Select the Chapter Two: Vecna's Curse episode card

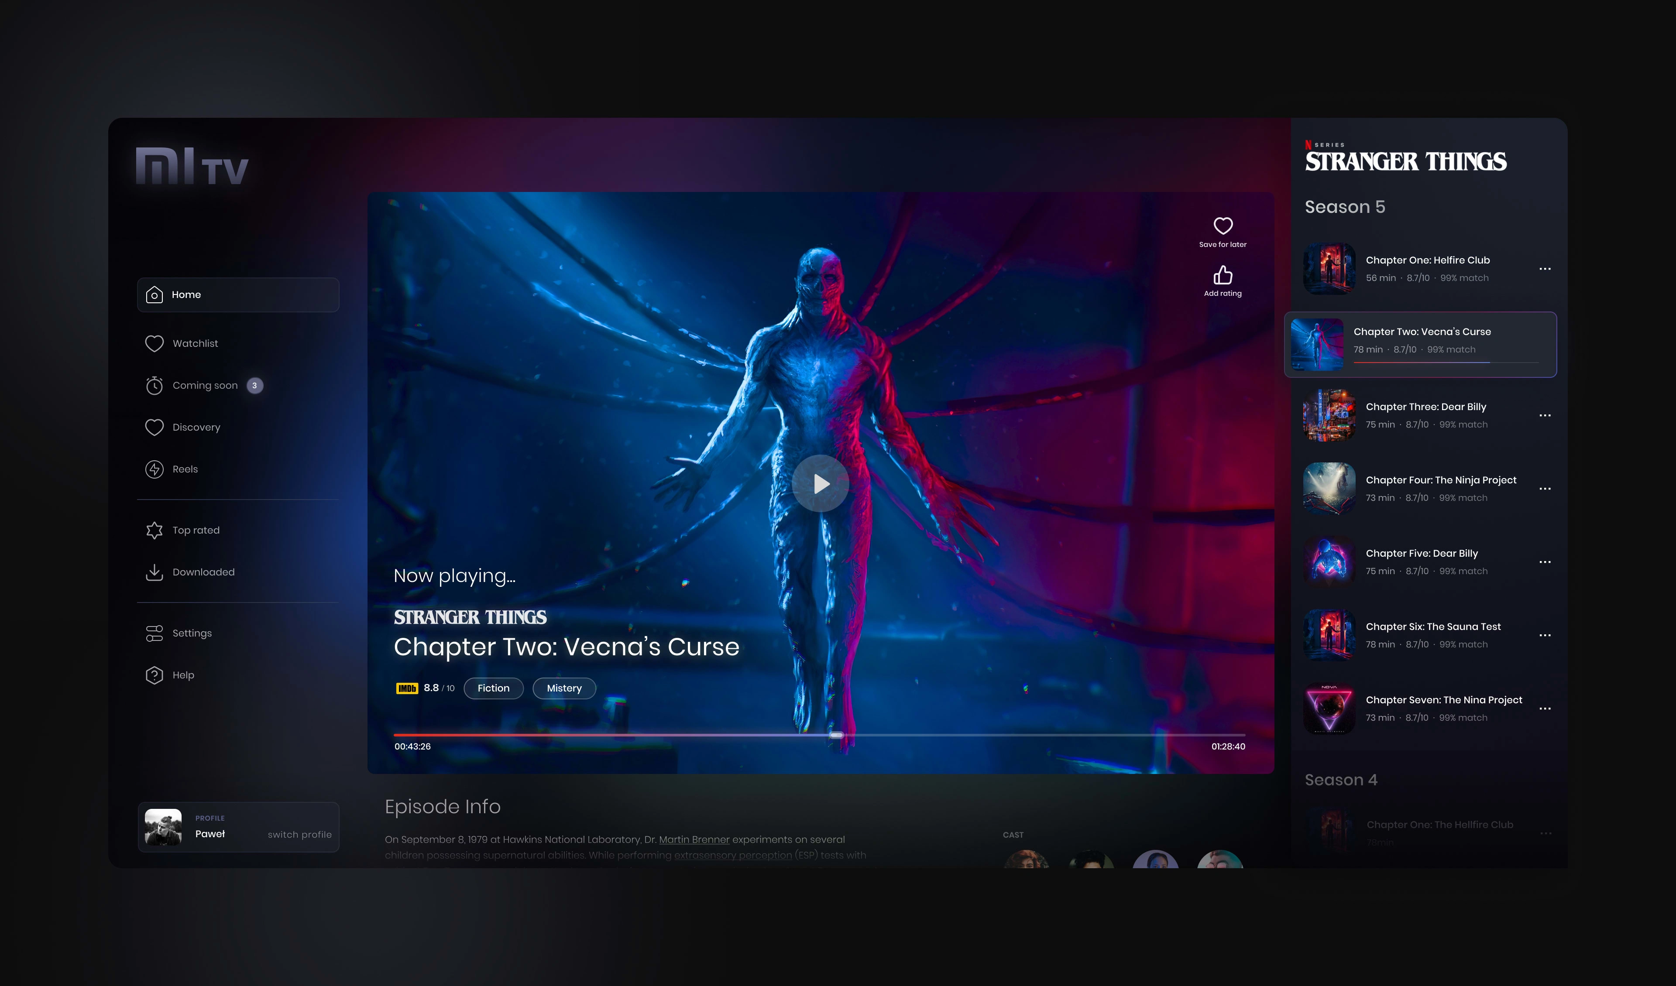click(x=1420, y=344)
